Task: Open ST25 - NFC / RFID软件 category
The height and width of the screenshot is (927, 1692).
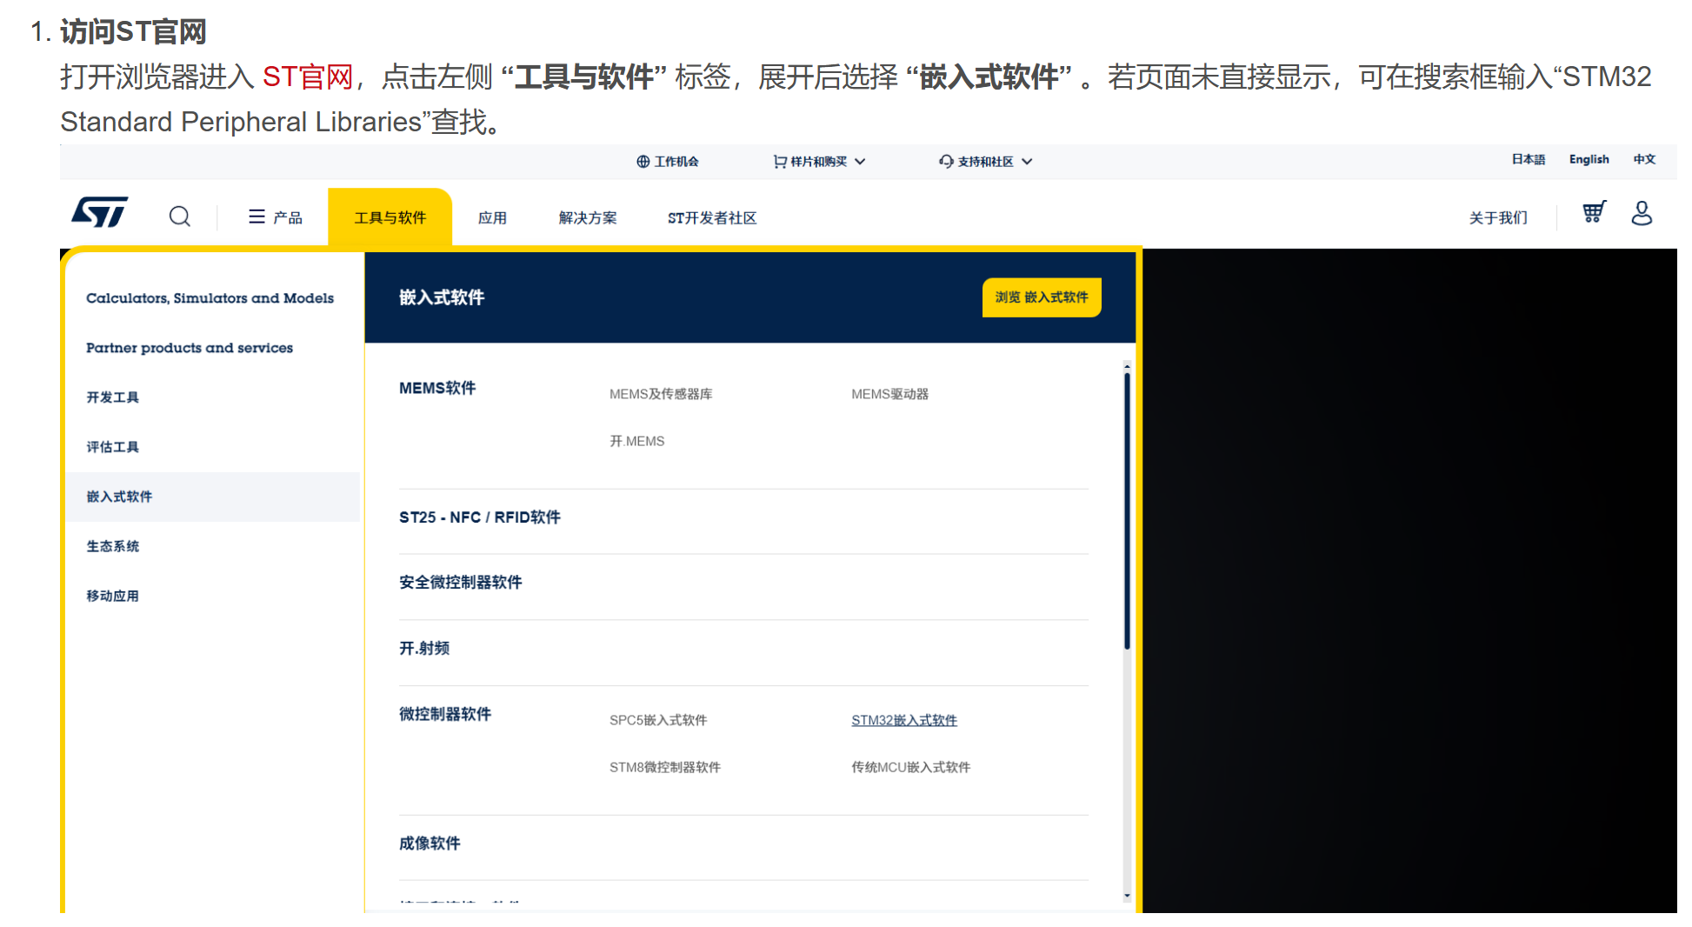Action: 480,517
